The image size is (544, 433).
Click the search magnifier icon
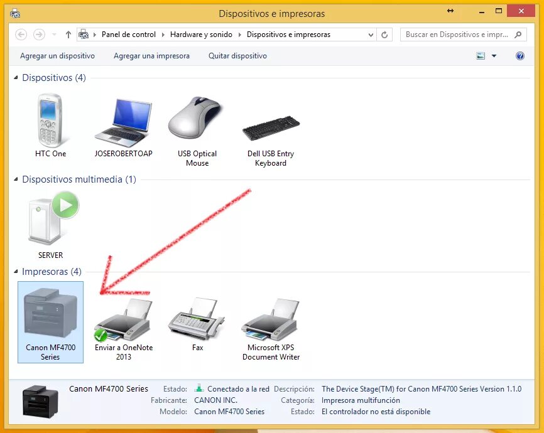pos(518,35)
